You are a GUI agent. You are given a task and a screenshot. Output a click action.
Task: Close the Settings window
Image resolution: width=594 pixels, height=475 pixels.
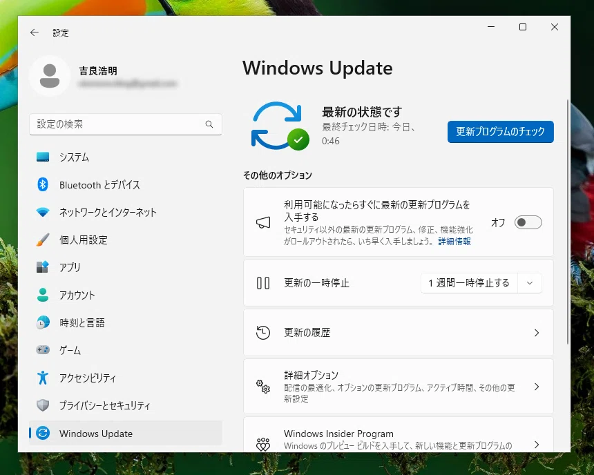click(555, 27)
